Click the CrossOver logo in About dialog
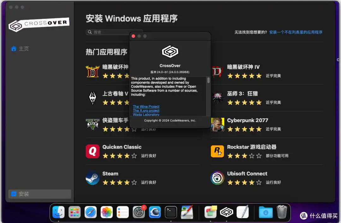 pos(170,52)
